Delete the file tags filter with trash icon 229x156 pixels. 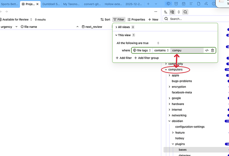pyautogui.click(x=212, y=50)
